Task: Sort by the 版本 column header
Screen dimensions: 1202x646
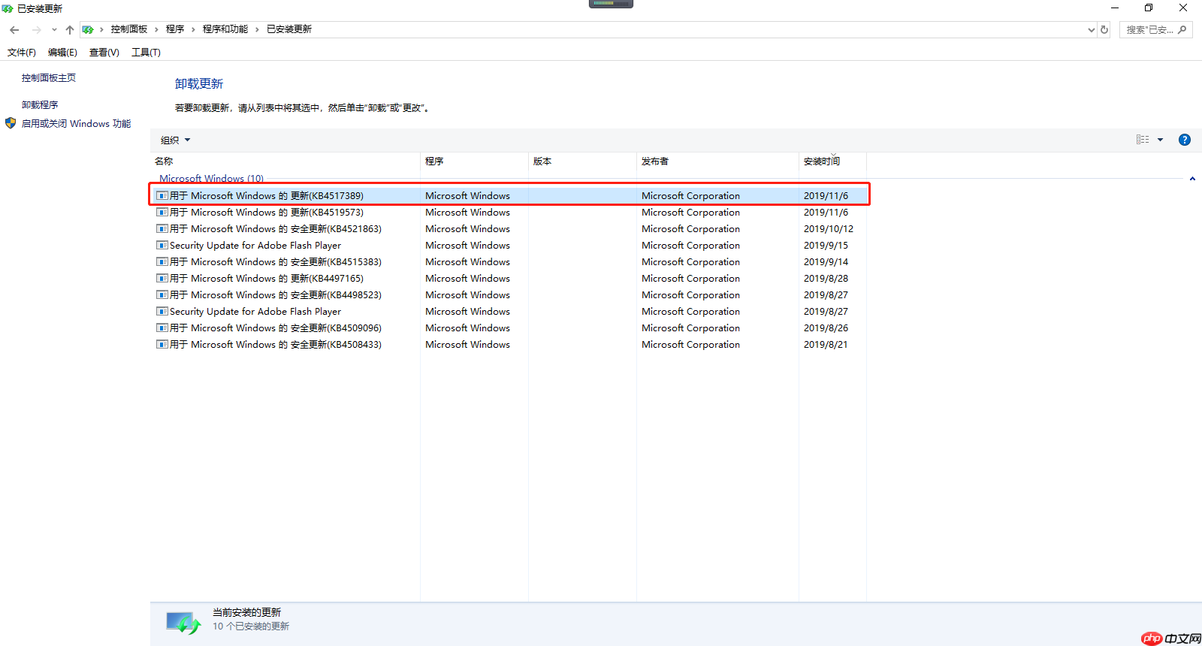Action: (583, 161)
